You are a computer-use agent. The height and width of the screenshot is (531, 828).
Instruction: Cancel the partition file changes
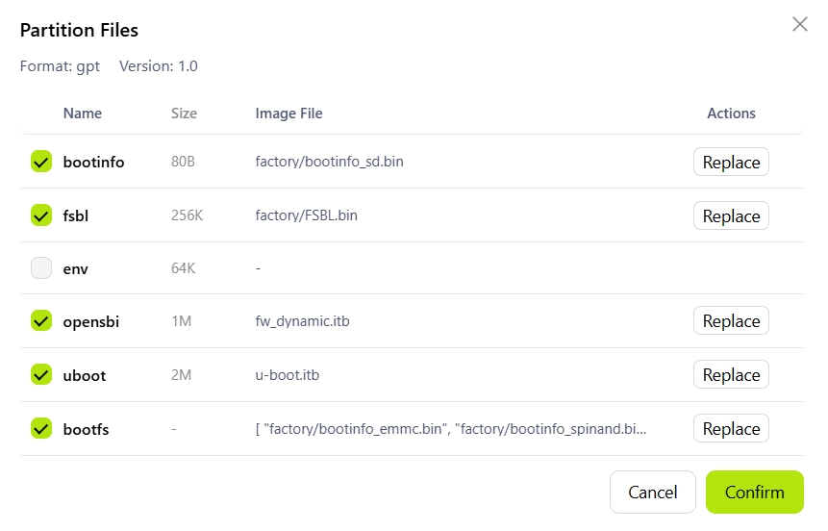(653, 492)
